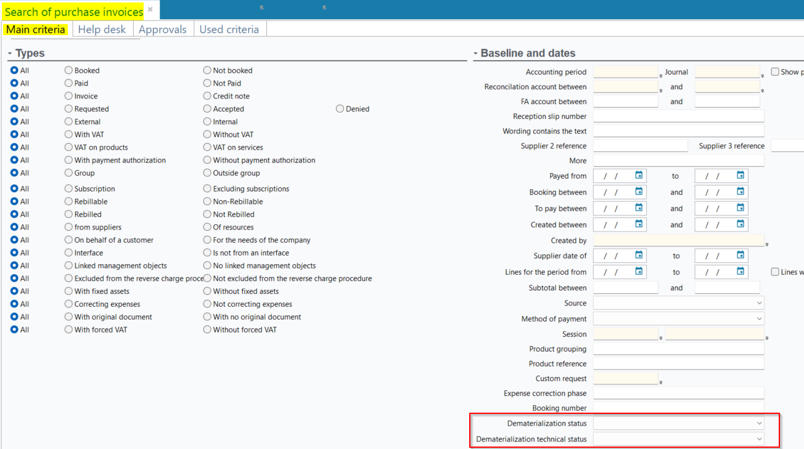The width and height of the screenshot is (804, 449).
Task: Open the Approvals tab
Action: point(162,30)
